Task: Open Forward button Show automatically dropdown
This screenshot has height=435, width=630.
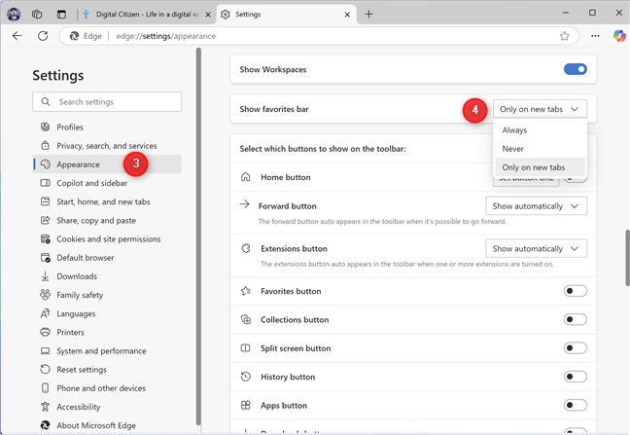Action: tap(536, 206)
